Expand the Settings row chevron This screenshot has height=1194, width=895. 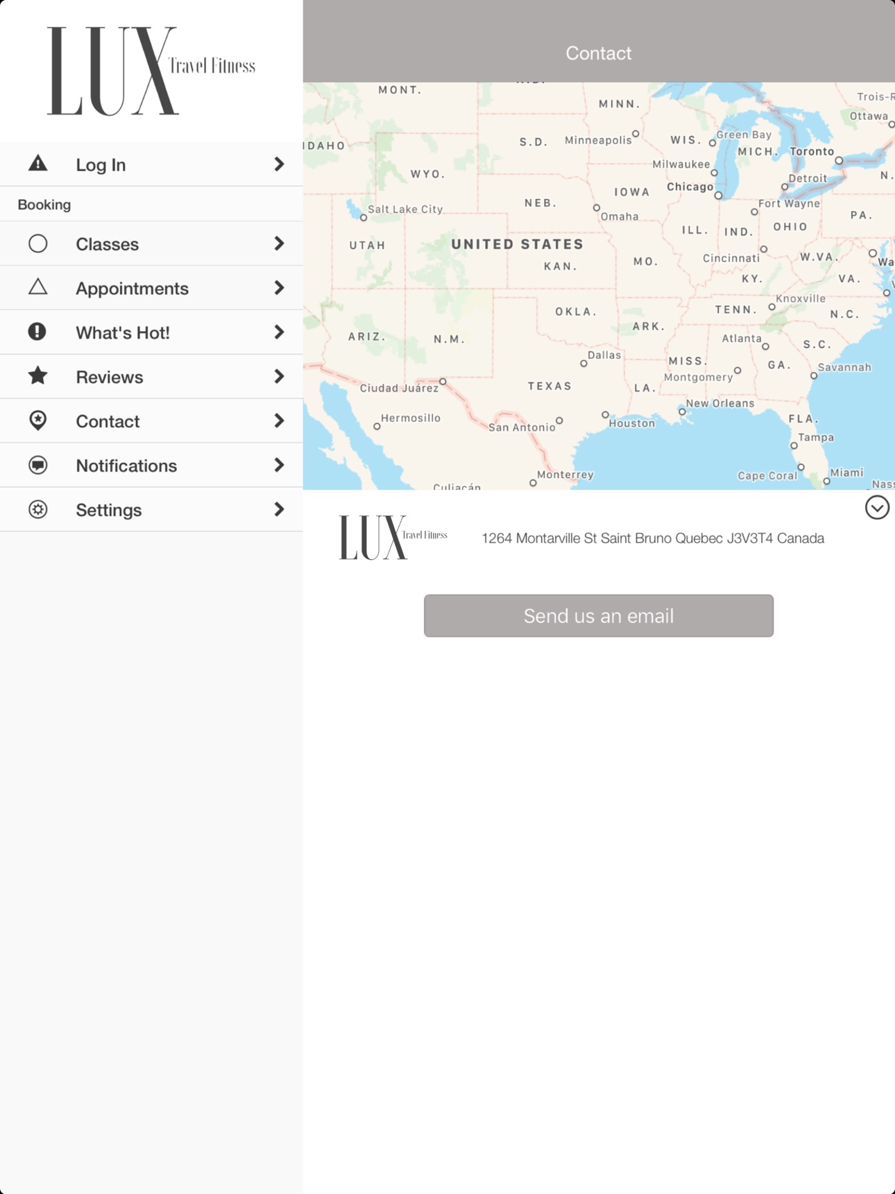point(279,510)
